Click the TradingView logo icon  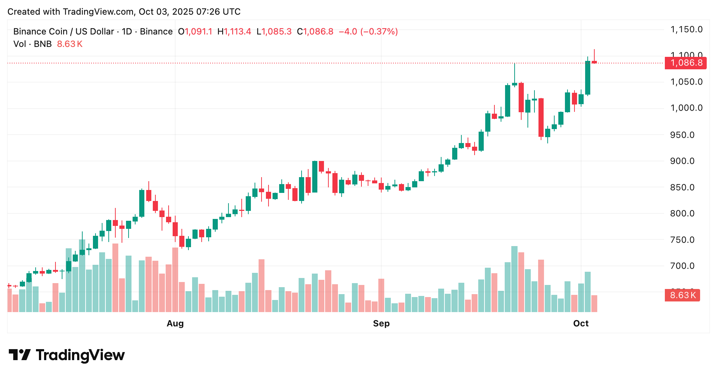(19, 355)
